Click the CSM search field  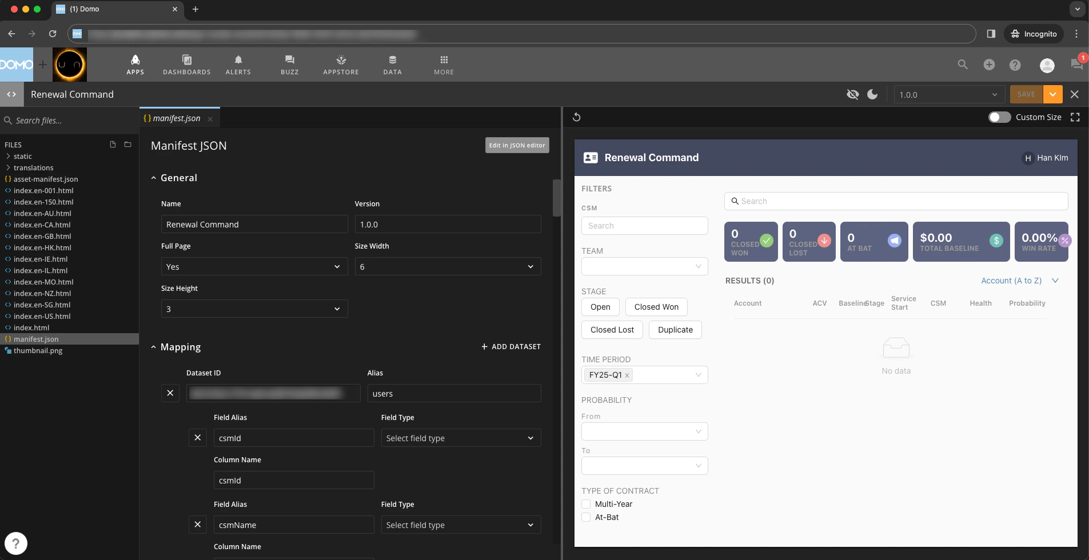[x=645, y=226]
